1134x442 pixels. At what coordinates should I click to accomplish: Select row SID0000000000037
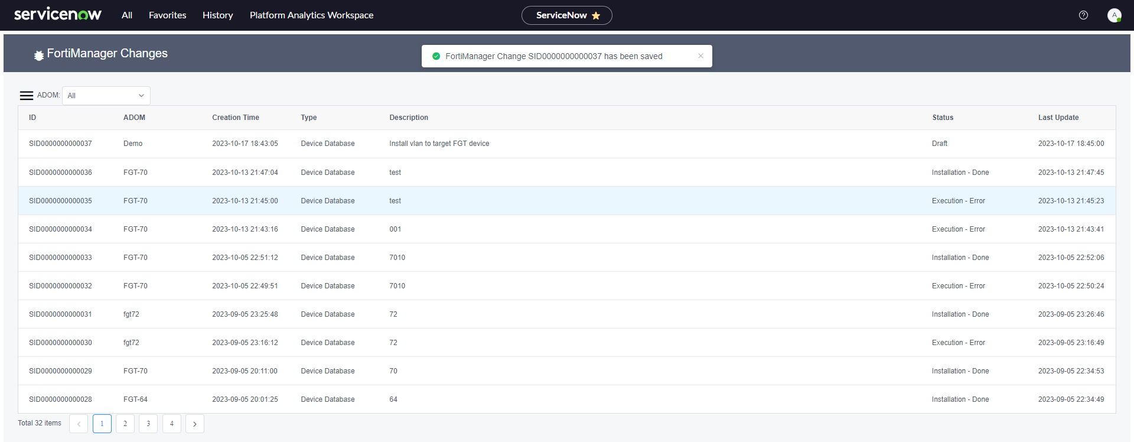[x=567, y=144]
